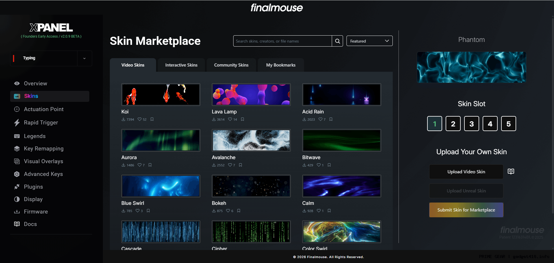Click the Bokeh skin title
Screen dimensions: 554x263
(x=219, y=203)
